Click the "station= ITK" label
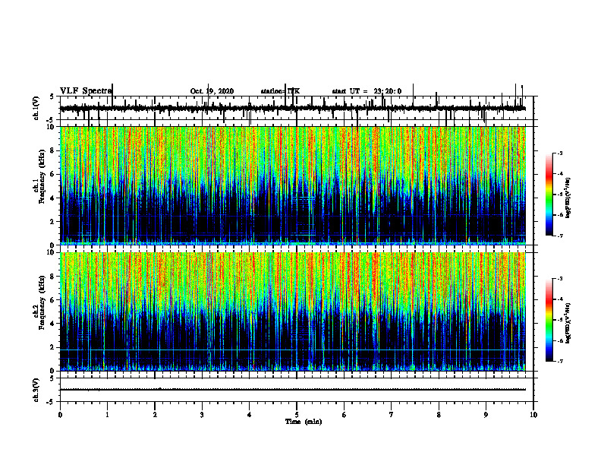Image resolution: width=601 pixels, height=465 pixels. 280,91
